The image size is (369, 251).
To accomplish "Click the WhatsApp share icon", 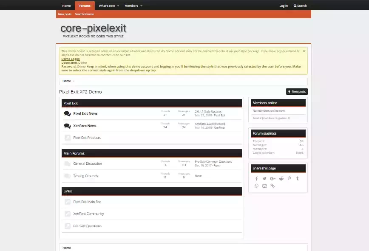I will [x=256, y=186].
